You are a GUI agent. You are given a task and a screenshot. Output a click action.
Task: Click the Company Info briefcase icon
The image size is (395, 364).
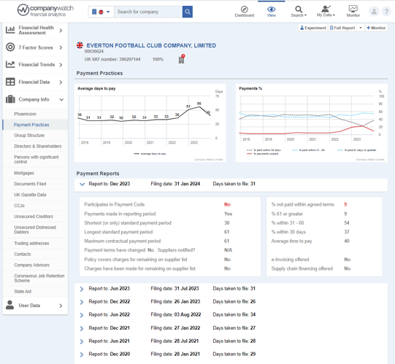[10, 99]
